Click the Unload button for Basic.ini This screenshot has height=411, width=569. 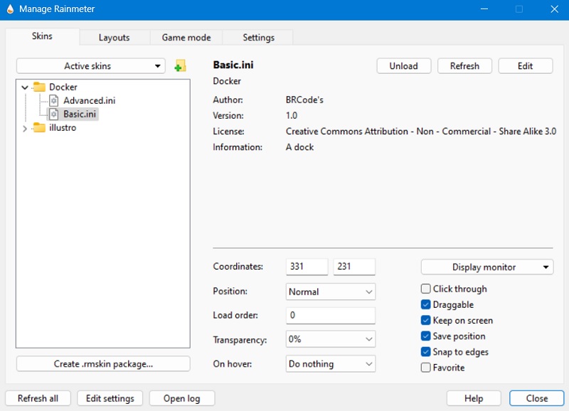pyautogui.click(x=403, y=65)
